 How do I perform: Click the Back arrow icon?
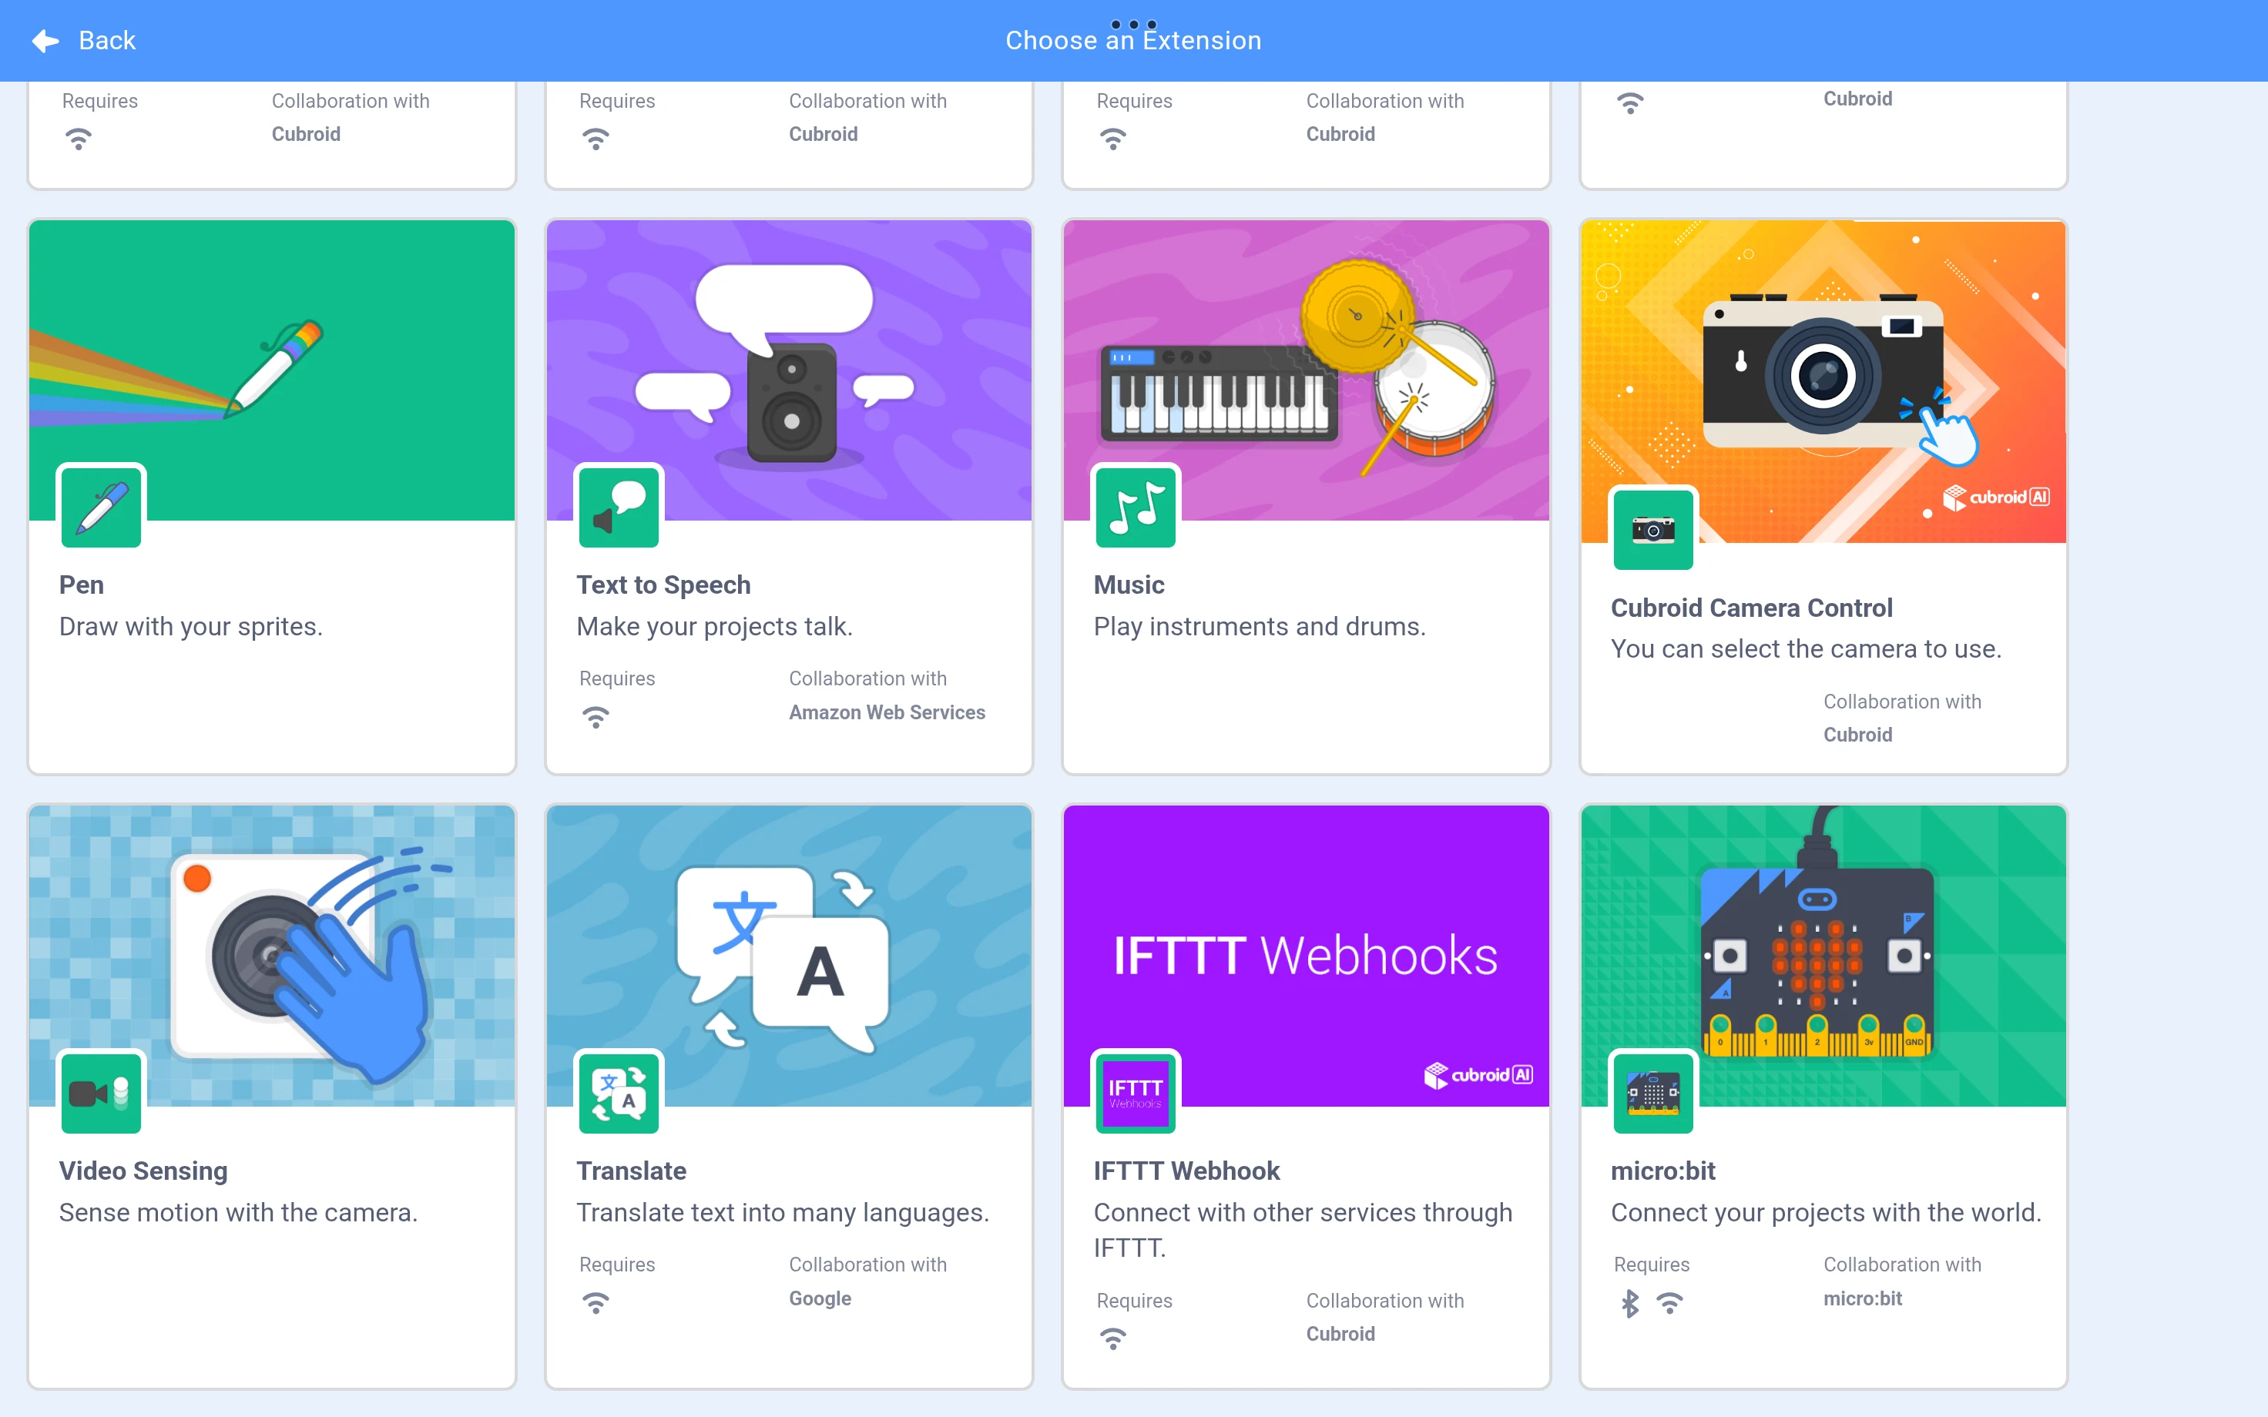pos(45,40)
